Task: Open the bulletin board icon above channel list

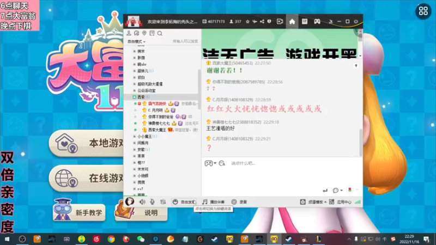Action: coord(152,33)
